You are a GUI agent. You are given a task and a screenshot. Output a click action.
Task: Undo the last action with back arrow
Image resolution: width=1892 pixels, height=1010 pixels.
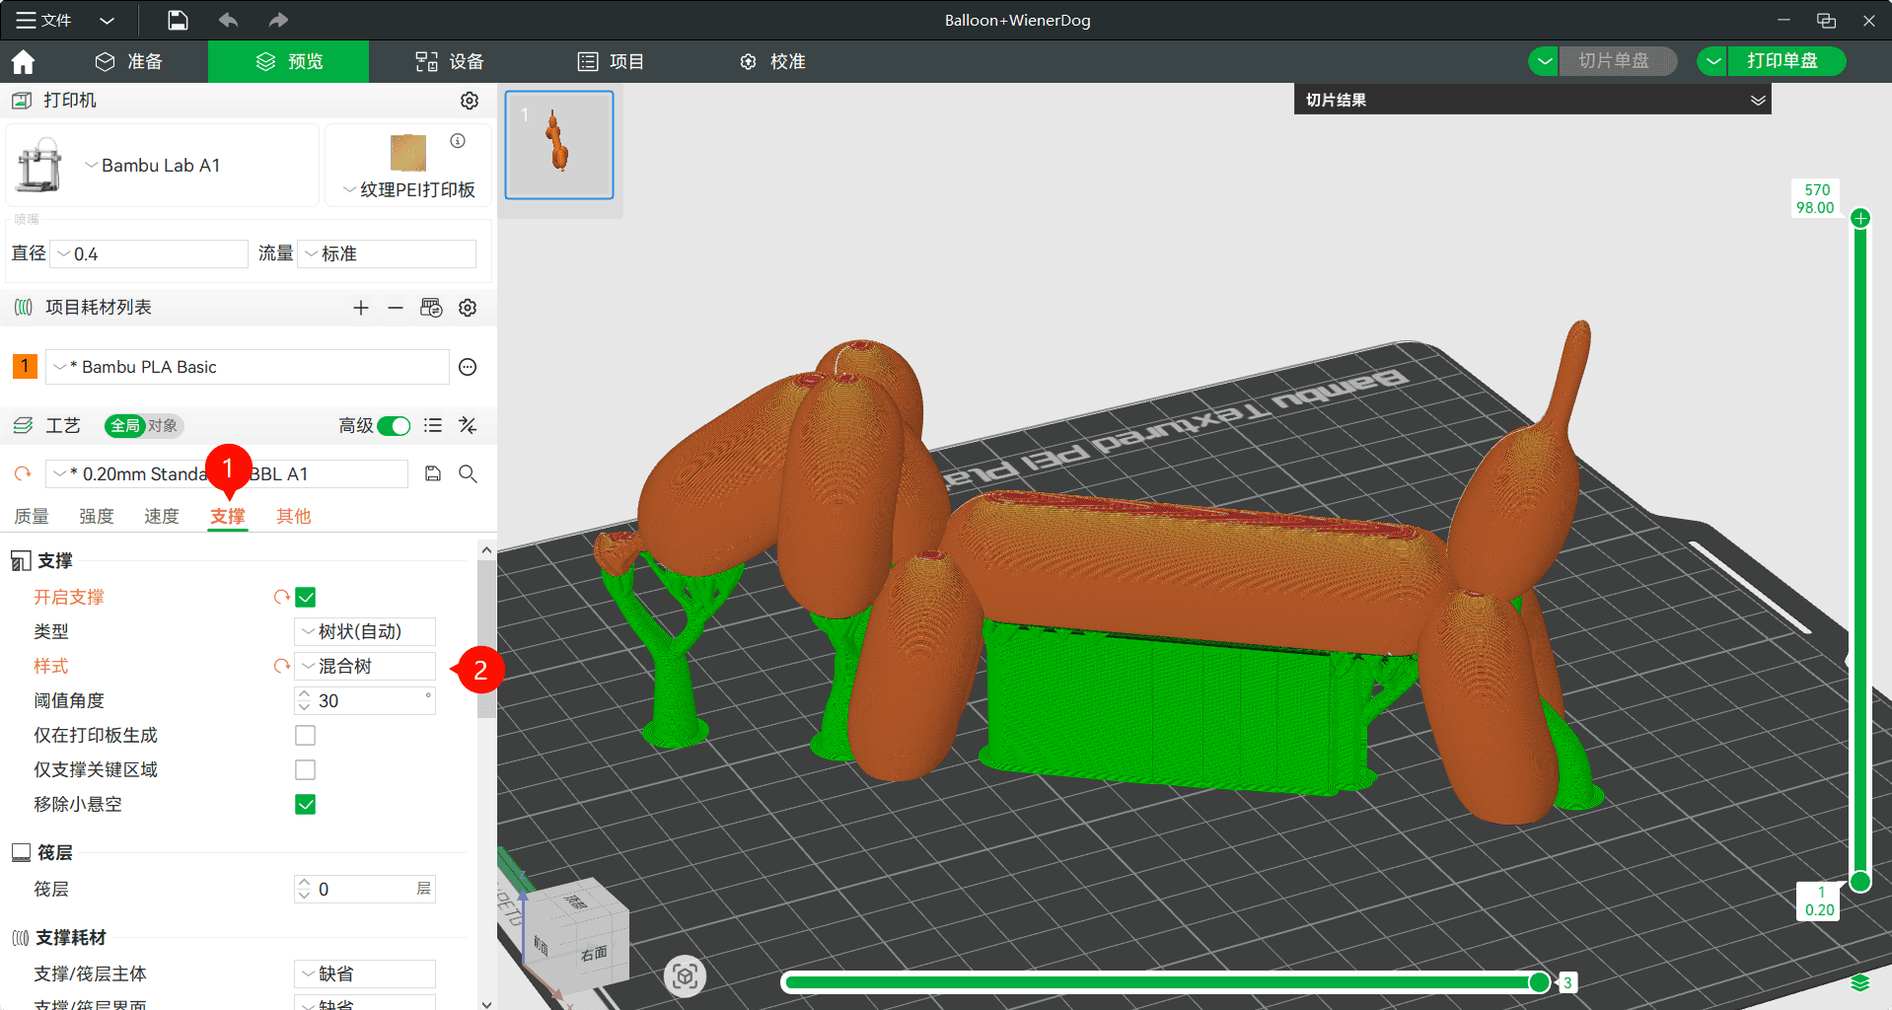point(228,20)
